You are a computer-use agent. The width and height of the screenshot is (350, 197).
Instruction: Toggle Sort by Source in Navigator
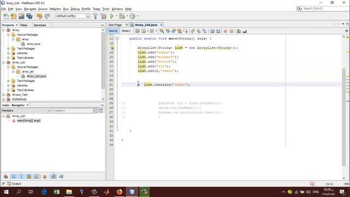[x=61, y=176]
